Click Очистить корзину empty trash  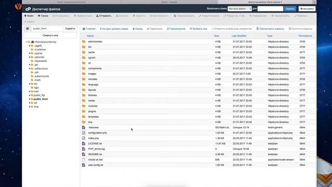300,29
